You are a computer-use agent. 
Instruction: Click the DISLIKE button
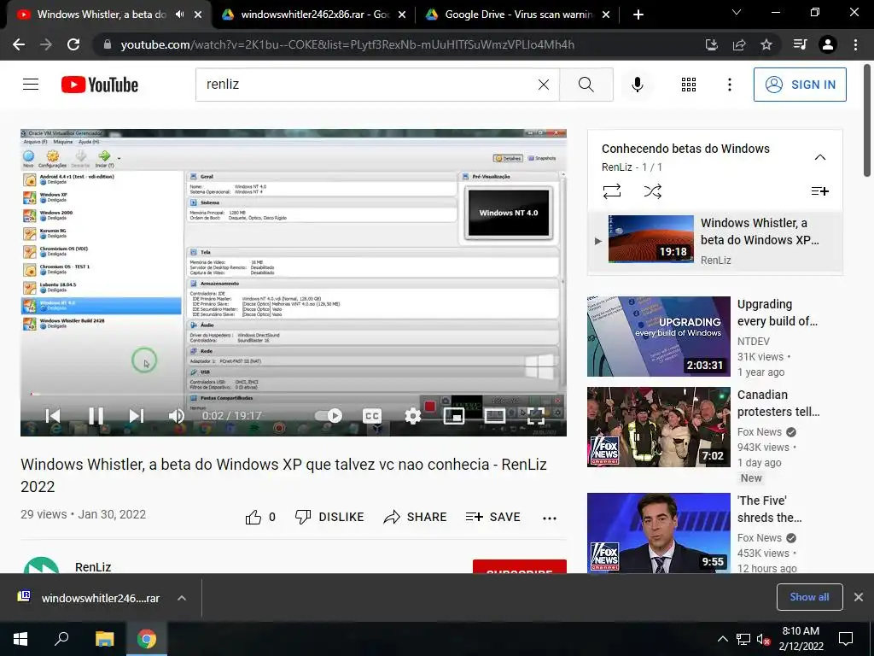329,517
